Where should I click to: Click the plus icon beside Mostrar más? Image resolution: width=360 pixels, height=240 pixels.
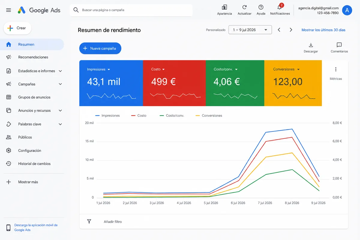9,182
